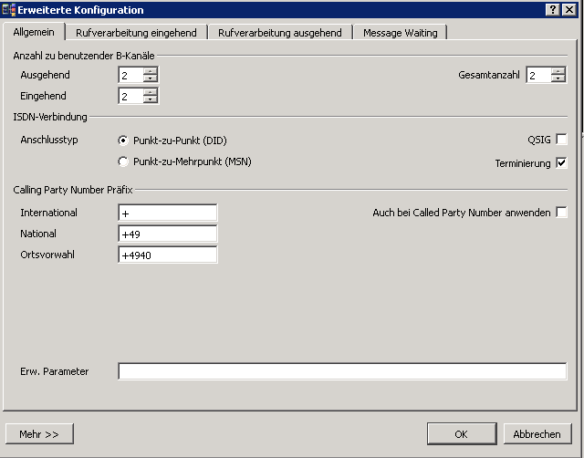Decrease the Eingehend channel count

151,100
